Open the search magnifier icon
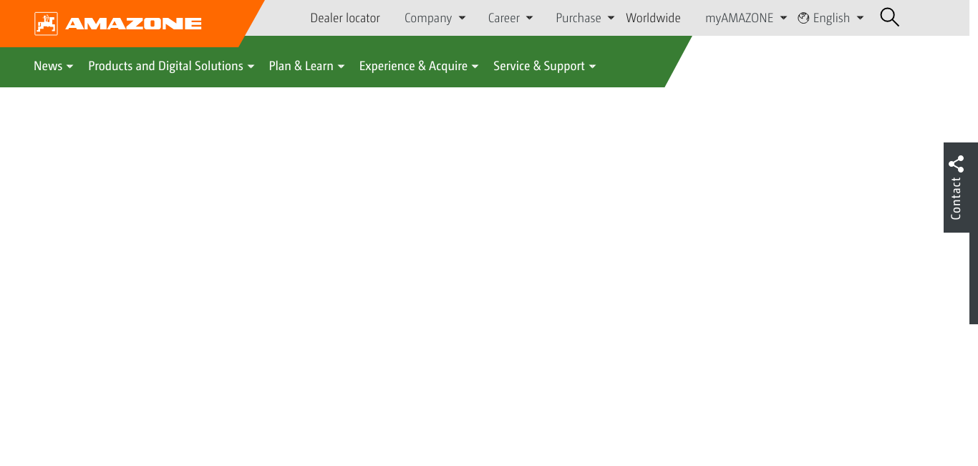The image size is (978, 466). point(889,17)
